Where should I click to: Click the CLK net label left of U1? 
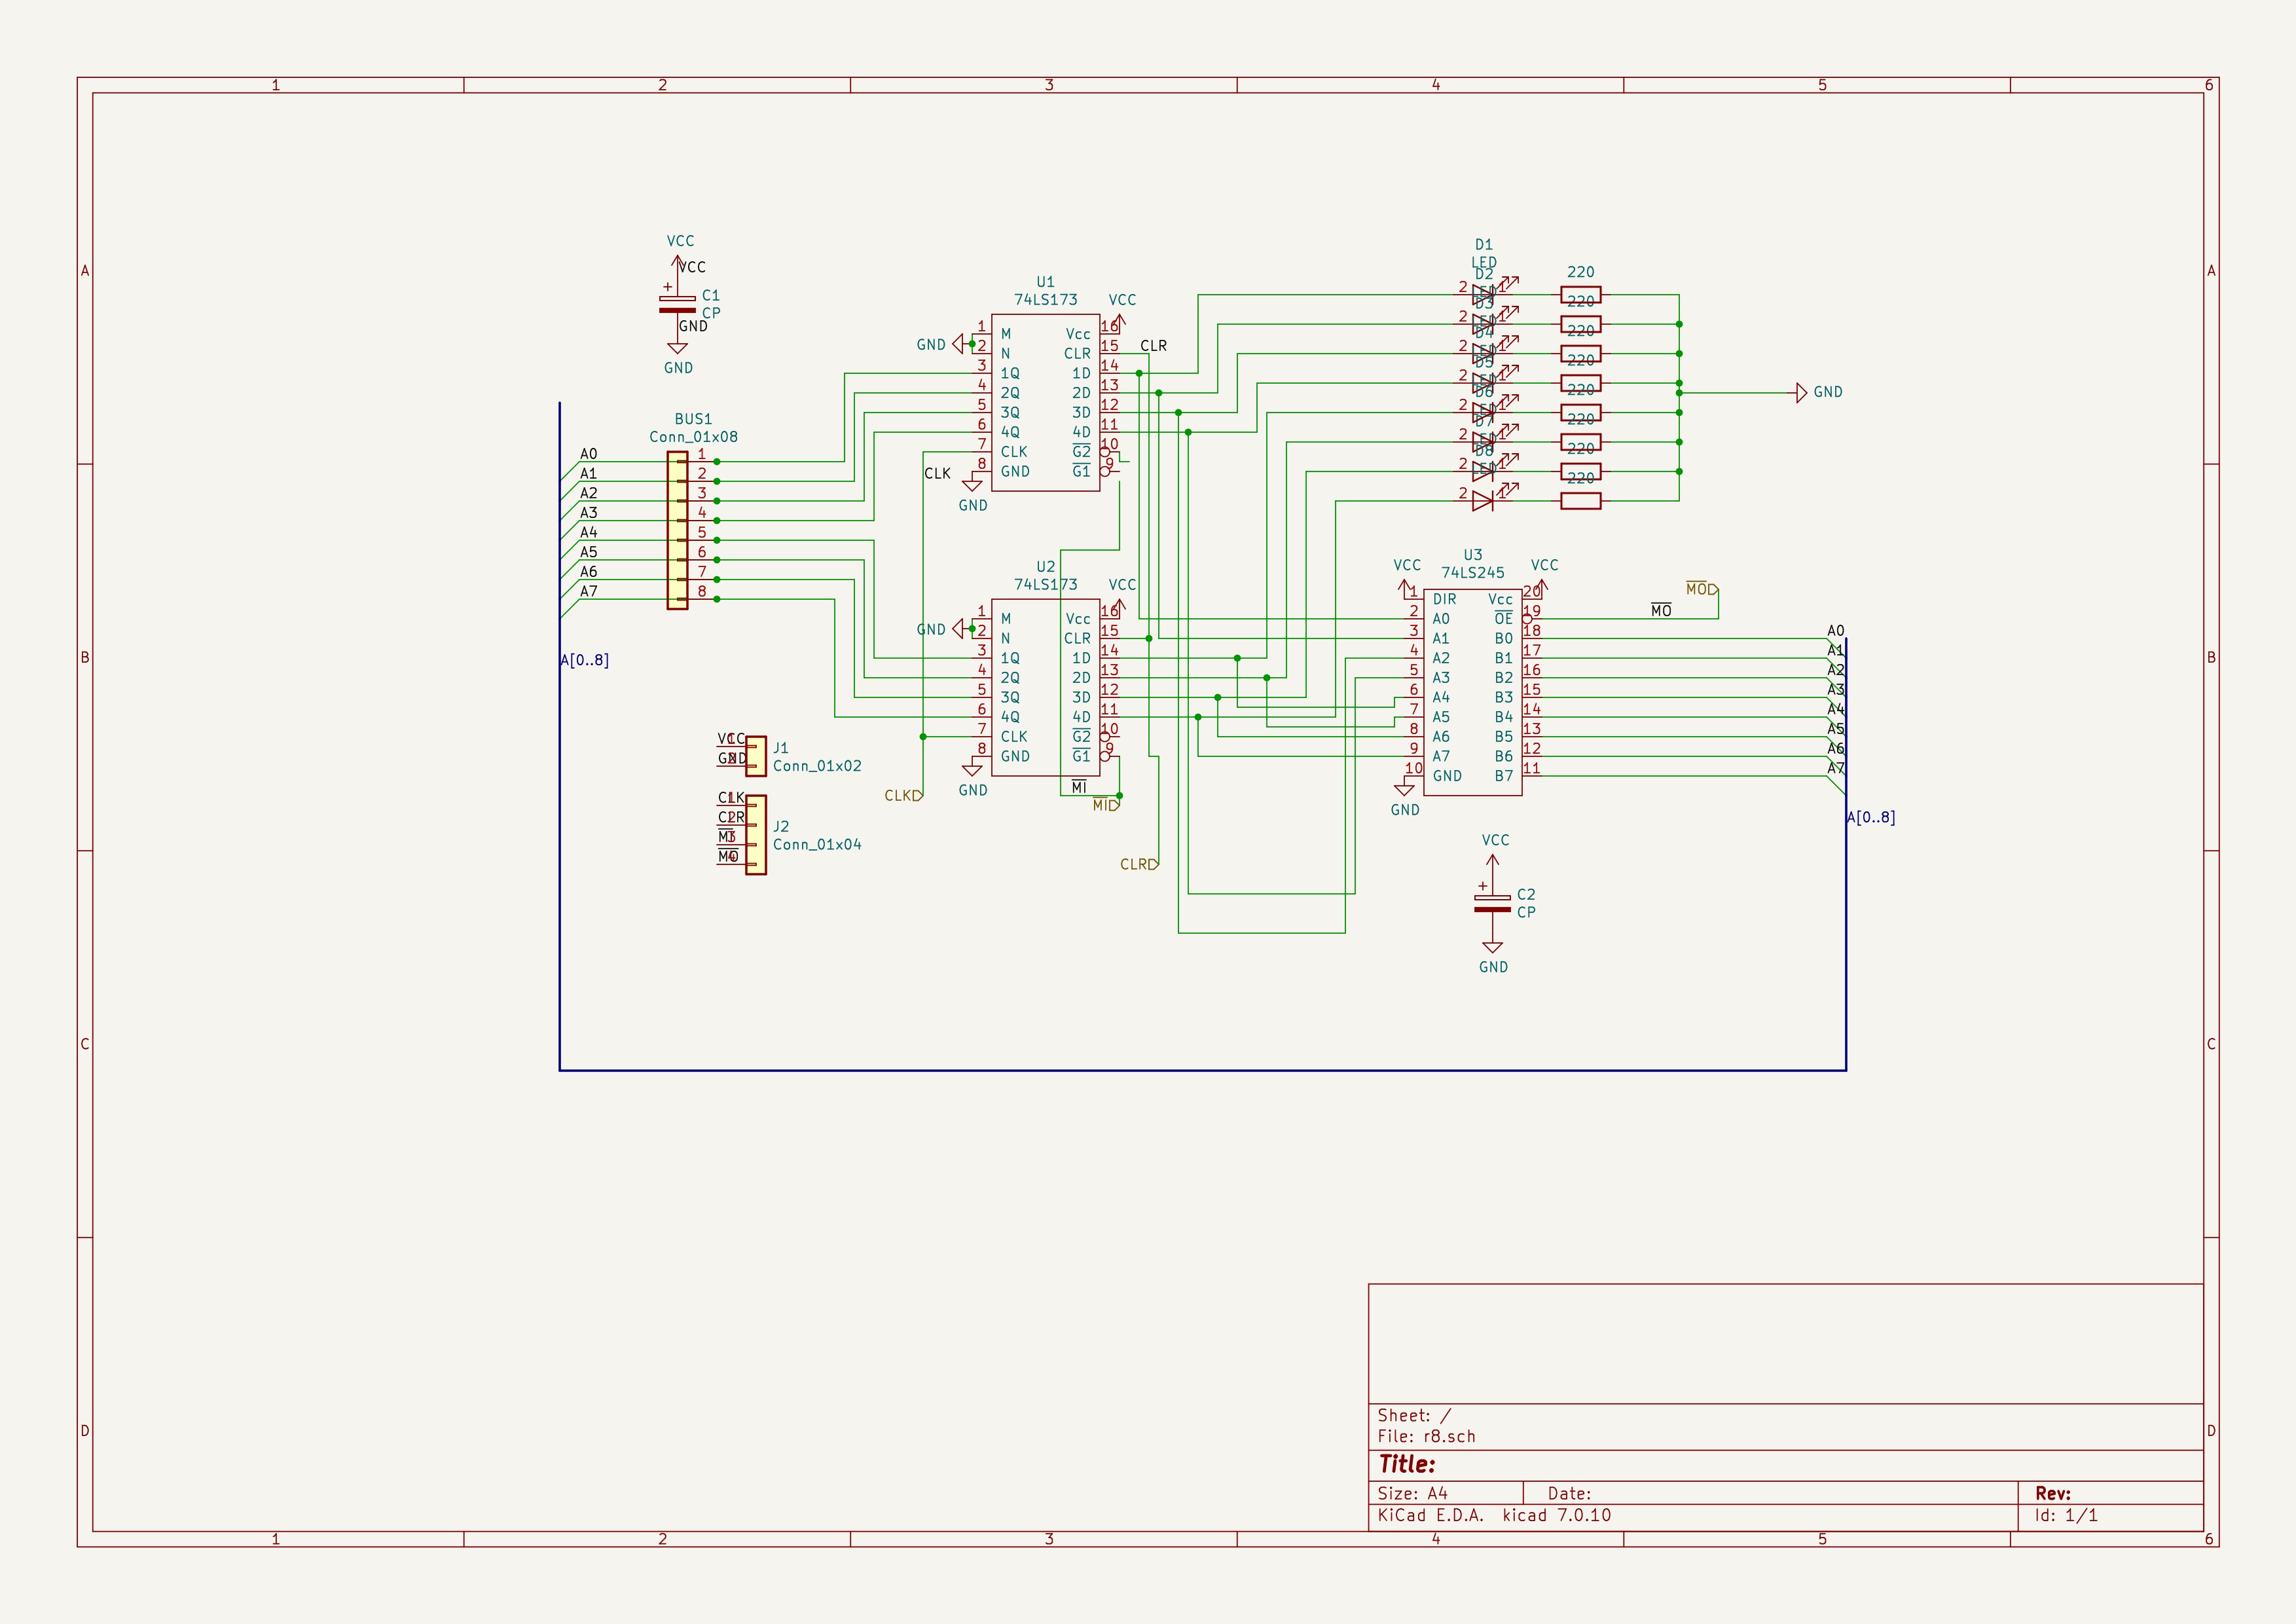coord(937,474)
